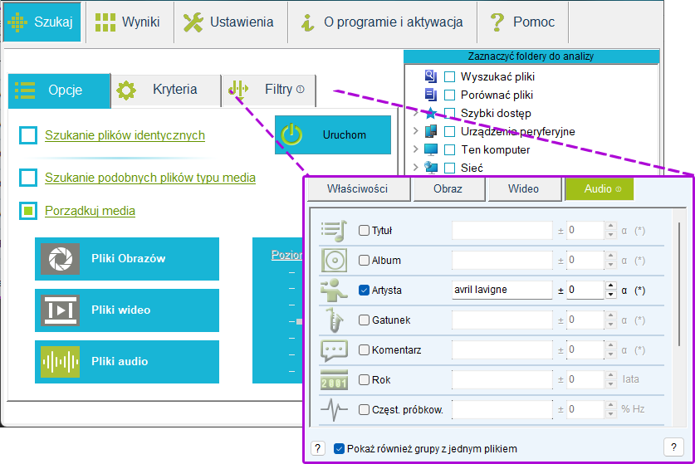Select the Filtry sub-tab
The height and width of the screenshot is (464, 695).
(268, 90)
